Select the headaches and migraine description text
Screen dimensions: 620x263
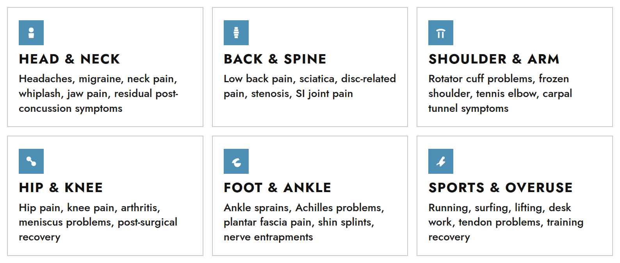98,94
